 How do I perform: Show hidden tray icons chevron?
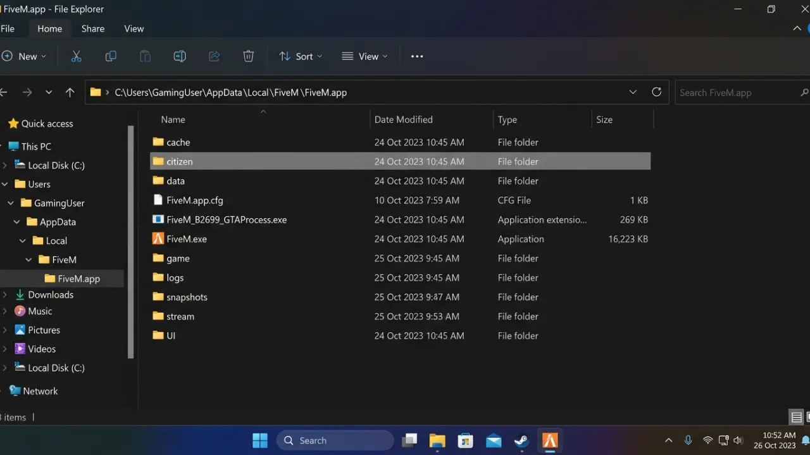click(x=668, y=440)
